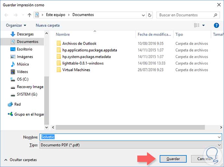
Task: Click the horizontal scrollbar track
Action: tap(130, 127)
